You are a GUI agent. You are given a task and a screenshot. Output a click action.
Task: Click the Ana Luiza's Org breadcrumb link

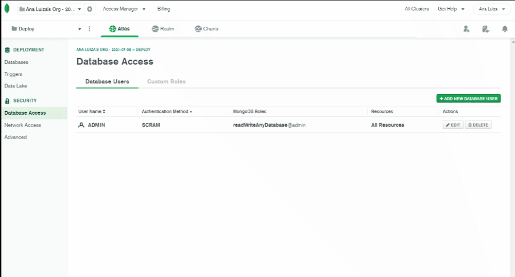pos(104,49)
